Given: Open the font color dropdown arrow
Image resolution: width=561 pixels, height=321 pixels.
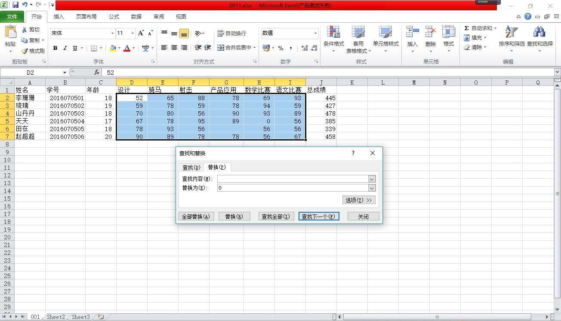Looking at the screenshot, I should [x=133, y=48].
